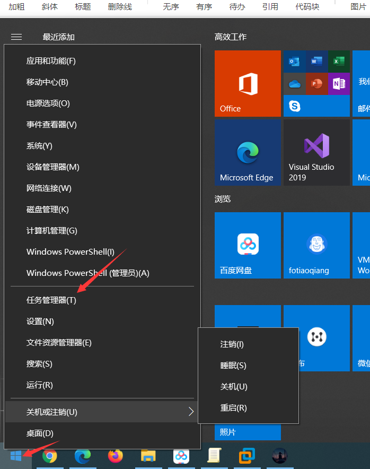Open 任务管理器(T) from the menu

coord(102,300)
